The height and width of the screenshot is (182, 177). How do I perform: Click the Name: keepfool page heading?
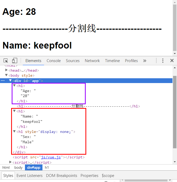pos(37,45)
